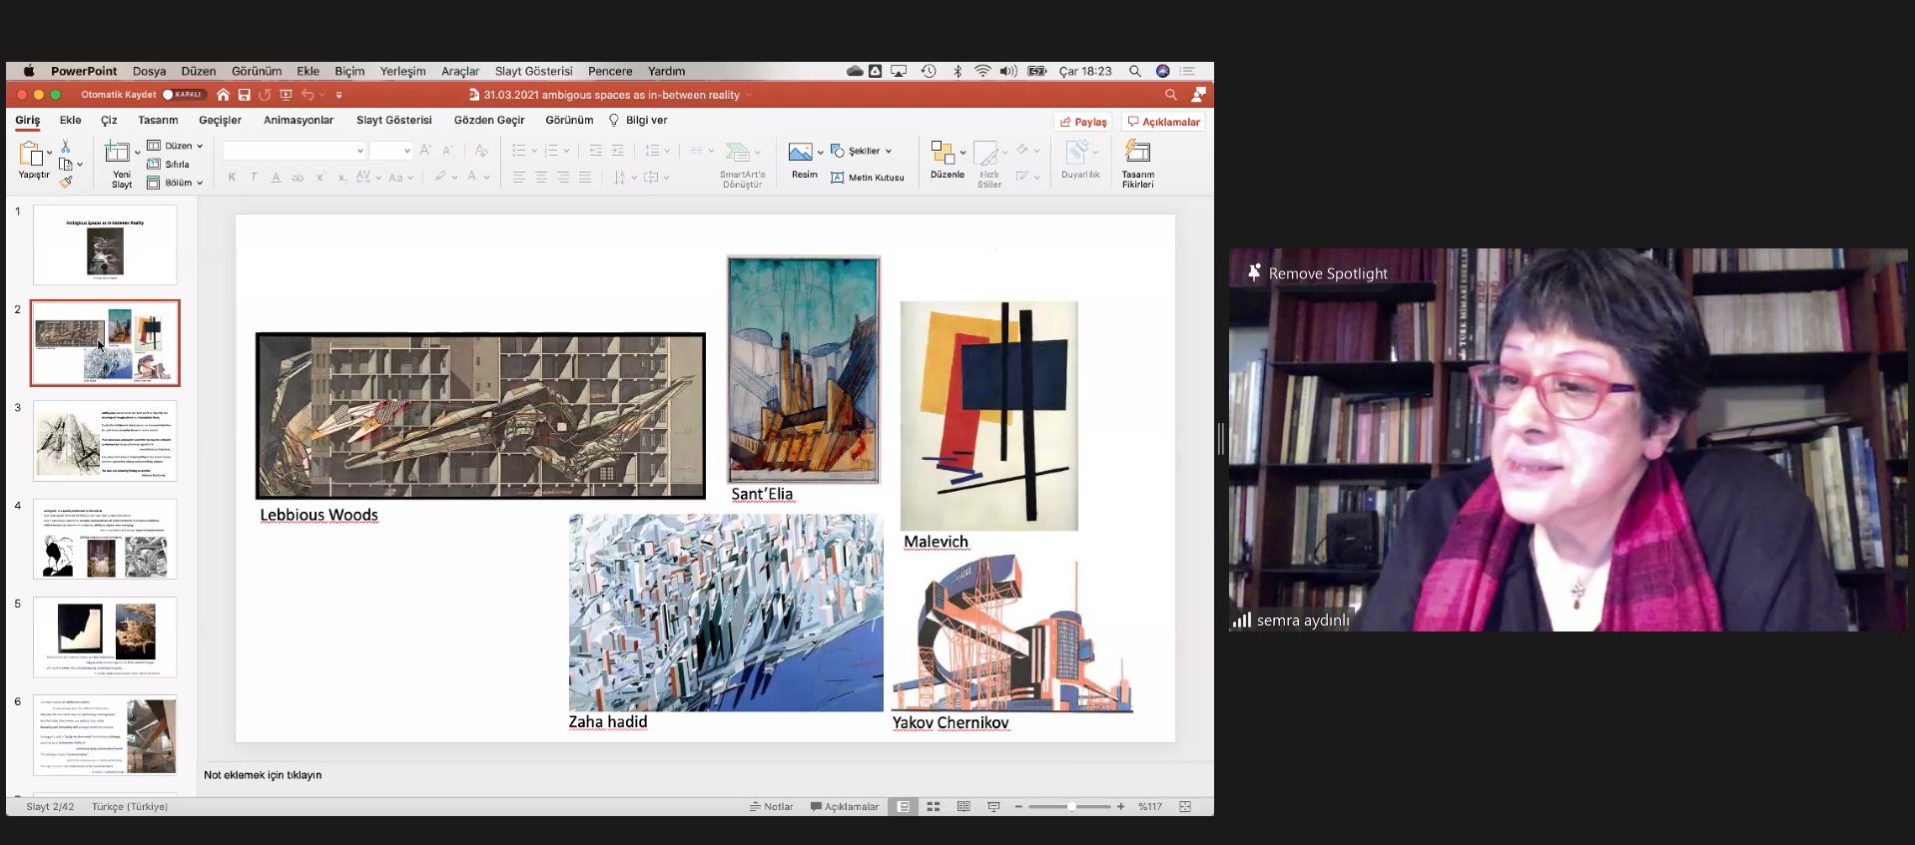This screenshot has height=845, width=1915.
Task: Open the Şekiller shapes dropdown
Action: point(862,151)
